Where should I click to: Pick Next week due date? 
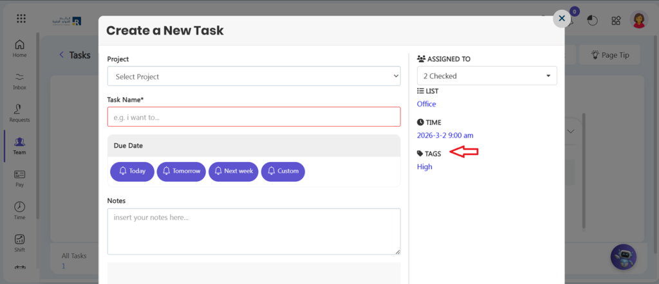234,172
